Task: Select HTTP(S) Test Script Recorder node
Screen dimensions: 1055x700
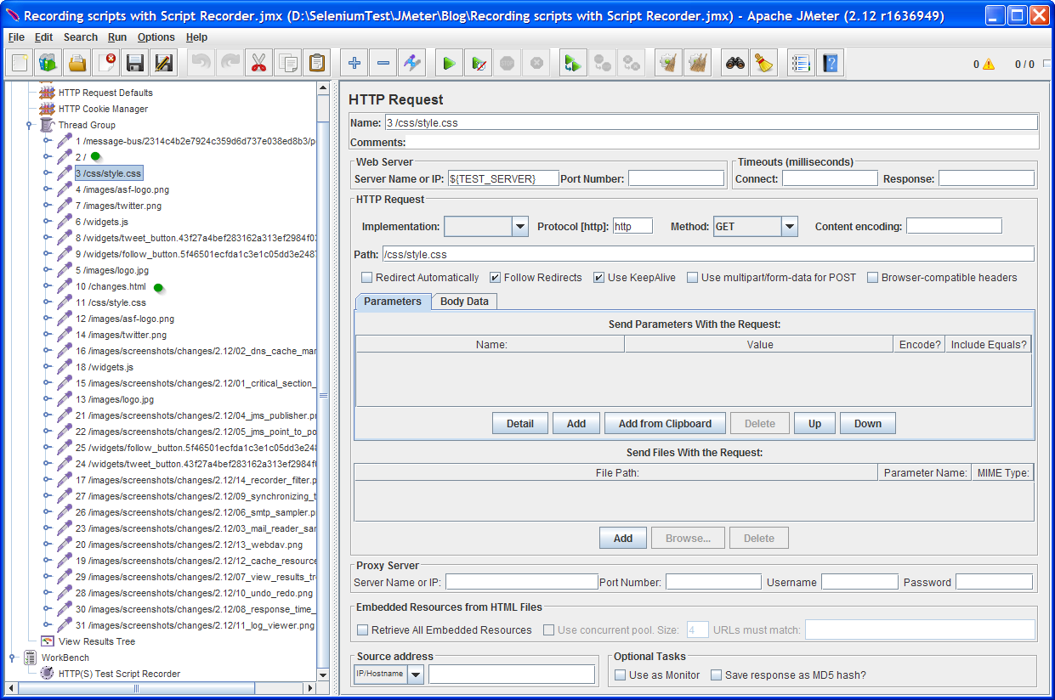Action: tap(120, 674)
